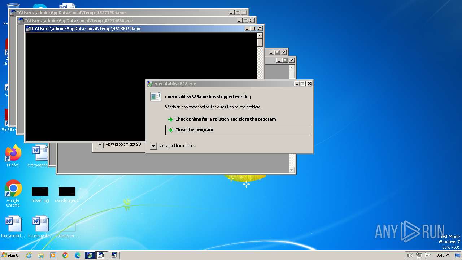The image size is (462, 260).
Task: Click the crashed program icon beside the error heading
Action: pyautogui.click(x=156, y=97)
